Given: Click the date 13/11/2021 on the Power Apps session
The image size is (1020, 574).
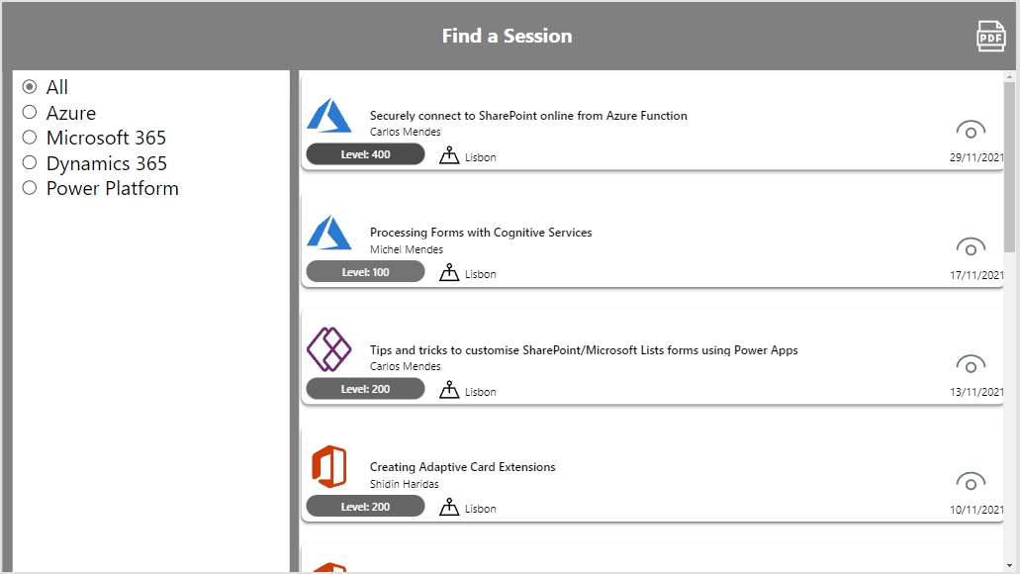Looking at the screenshot, I should point(975,392).
